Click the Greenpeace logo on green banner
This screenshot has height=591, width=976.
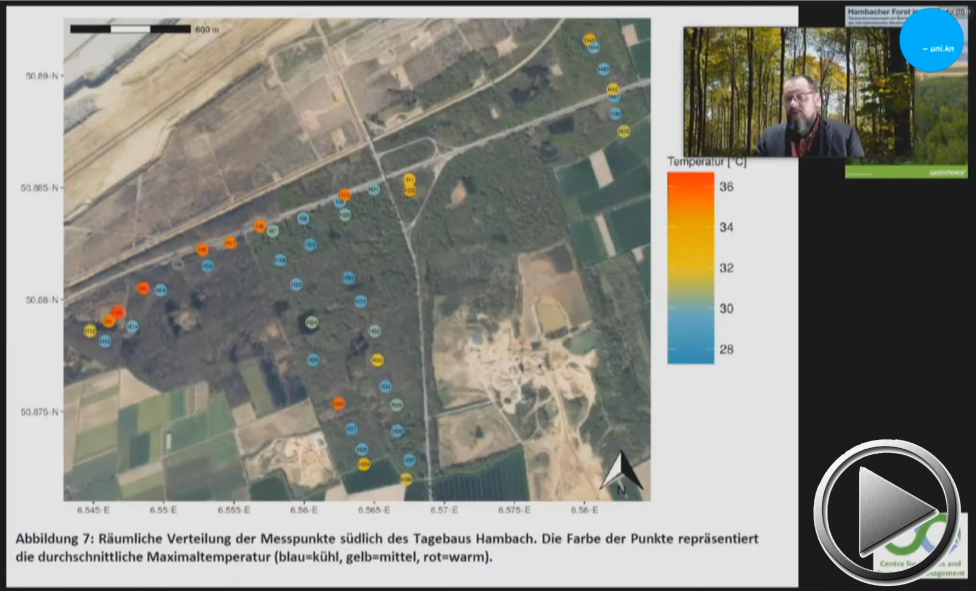[x=947, y=173]
